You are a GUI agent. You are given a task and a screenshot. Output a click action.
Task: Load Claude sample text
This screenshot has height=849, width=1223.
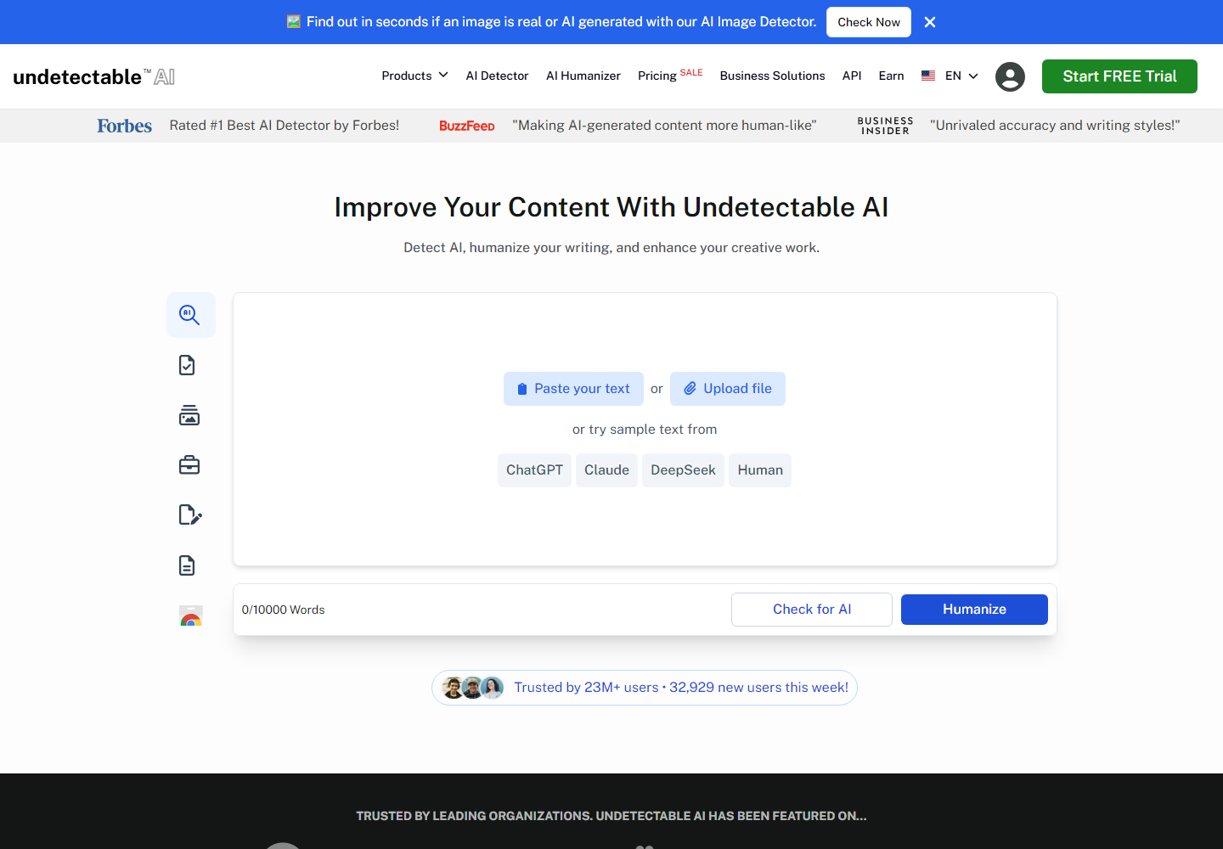click(x=606, y=470)
